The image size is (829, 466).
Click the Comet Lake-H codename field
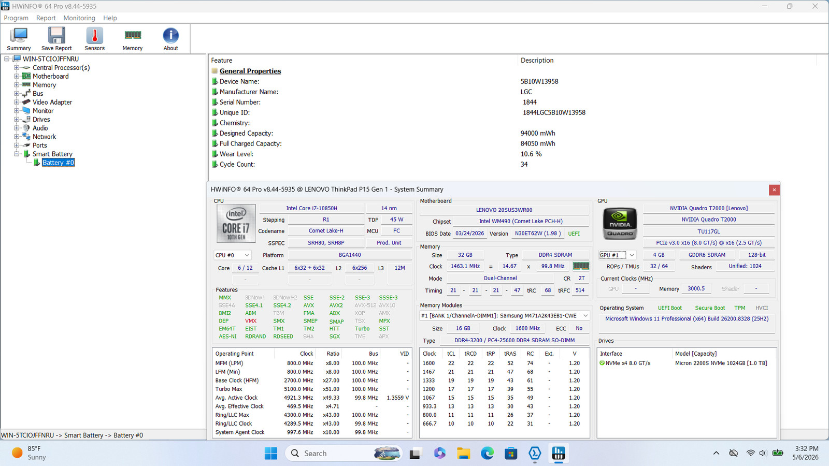326,231
